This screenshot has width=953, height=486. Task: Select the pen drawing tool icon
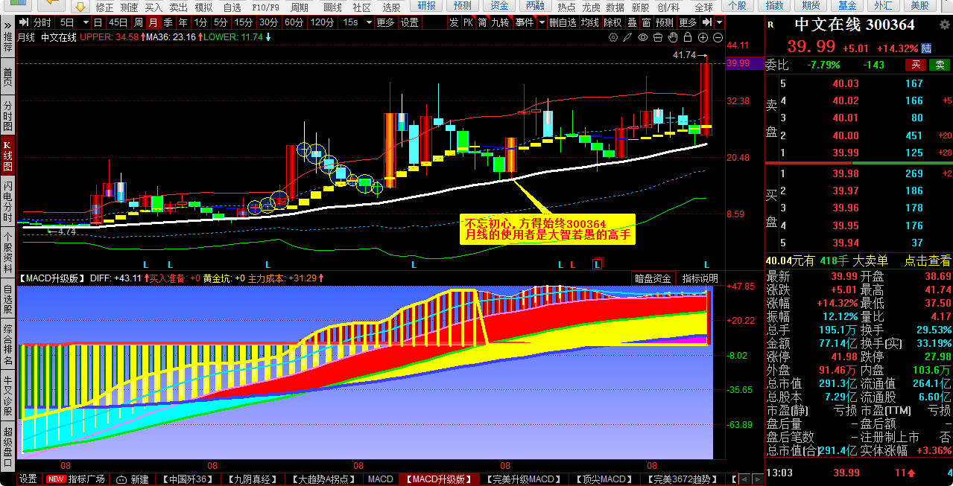627,37
